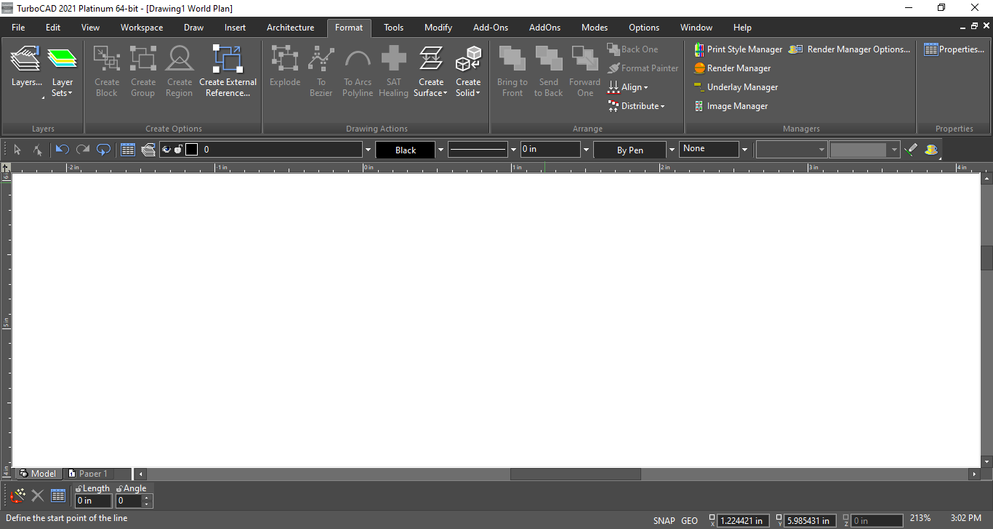Toggle the Length lock

(x=79, y=488)
